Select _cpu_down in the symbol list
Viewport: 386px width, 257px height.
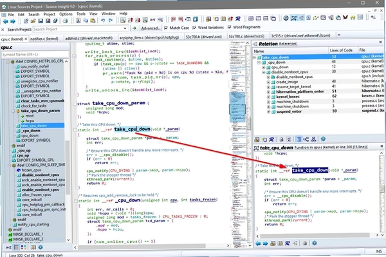[30, 131]
